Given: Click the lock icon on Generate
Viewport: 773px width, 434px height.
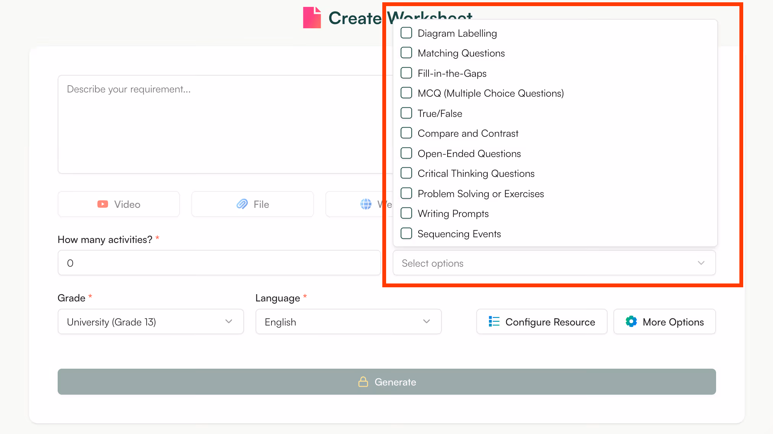Looking at the screenshot, I should click(363, 382).
